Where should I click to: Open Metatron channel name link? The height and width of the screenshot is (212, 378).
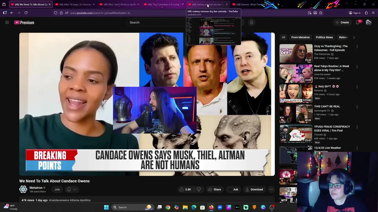pyautogui.click(x=36, y=188)
